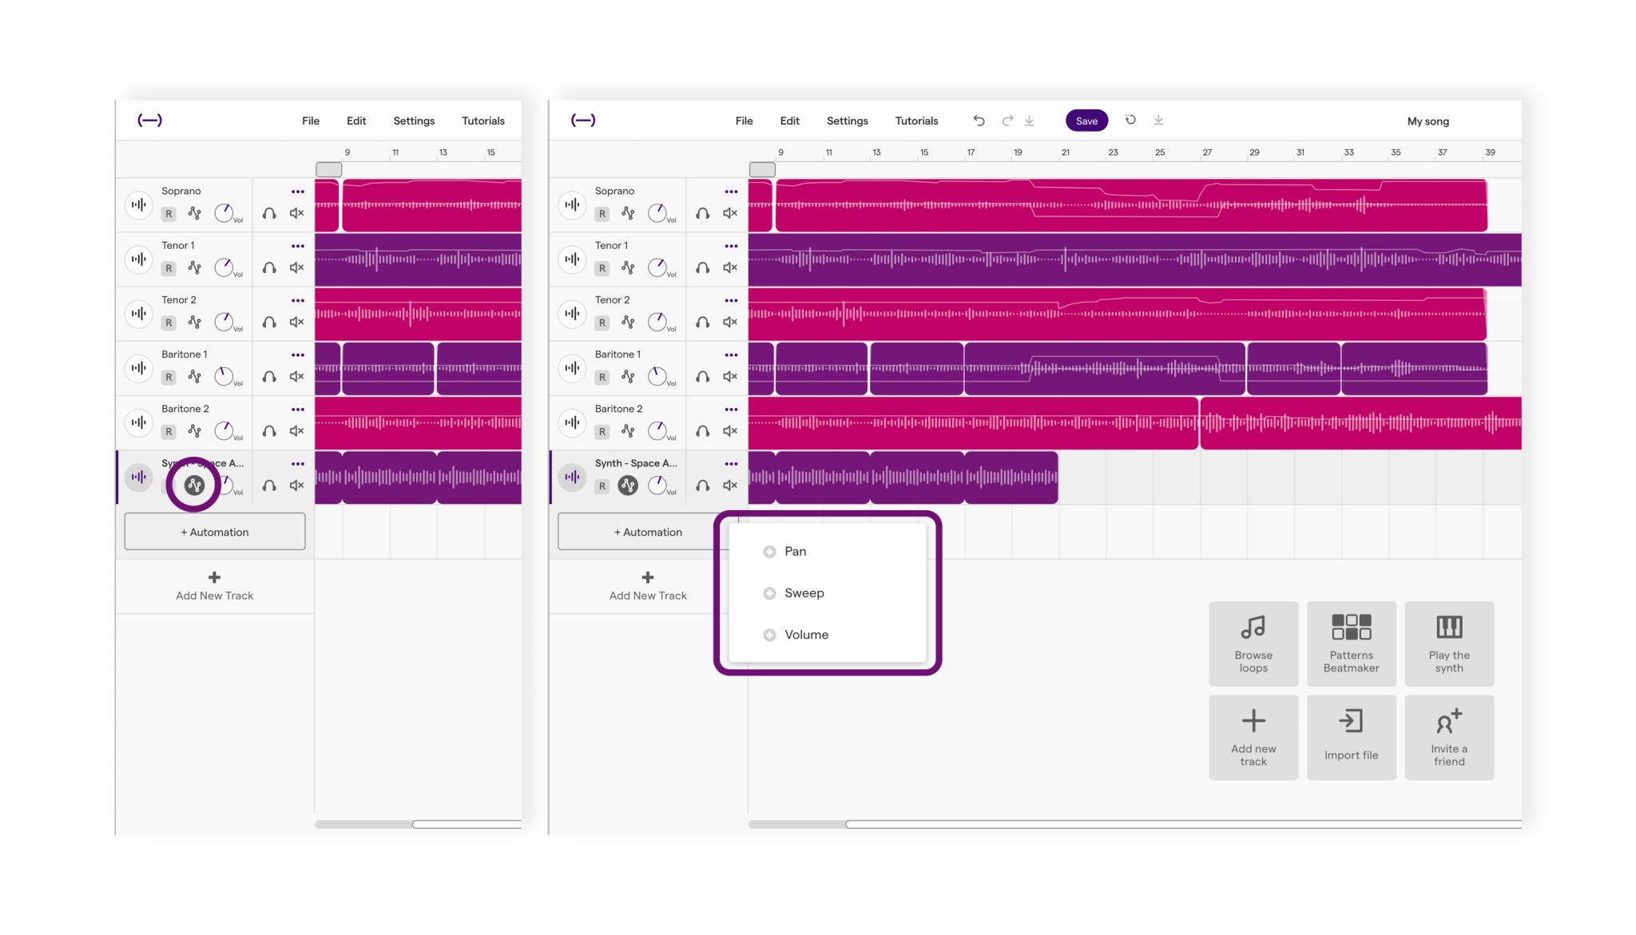Click Add New Track
The width and height of the screenshot is (1636, 935).
tap(647, 587)
